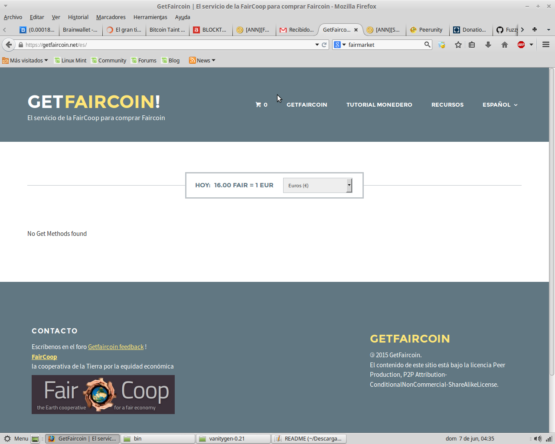
Task: Switch to the Recibido Gmail tab
Action: point(297,29)
